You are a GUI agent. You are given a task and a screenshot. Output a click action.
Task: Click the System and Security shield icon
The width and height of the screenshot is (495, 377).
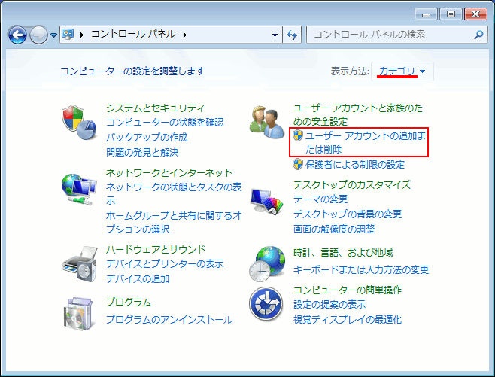(x=78, y=122)
